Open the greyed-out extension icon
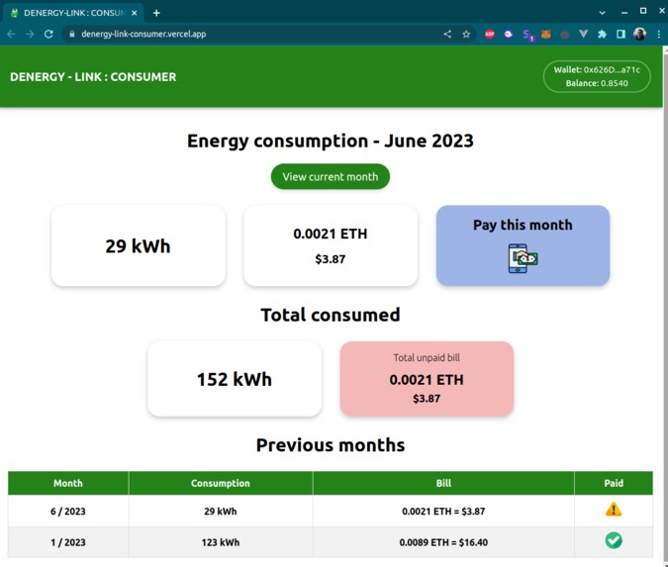Screen dimensions: 668x567 pyautogui.click(x=564, y=35)
